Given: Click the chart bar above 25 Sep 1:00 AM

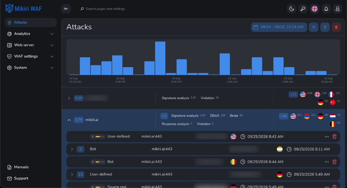Looking at the screenshot, I should [x=225, y=64].
